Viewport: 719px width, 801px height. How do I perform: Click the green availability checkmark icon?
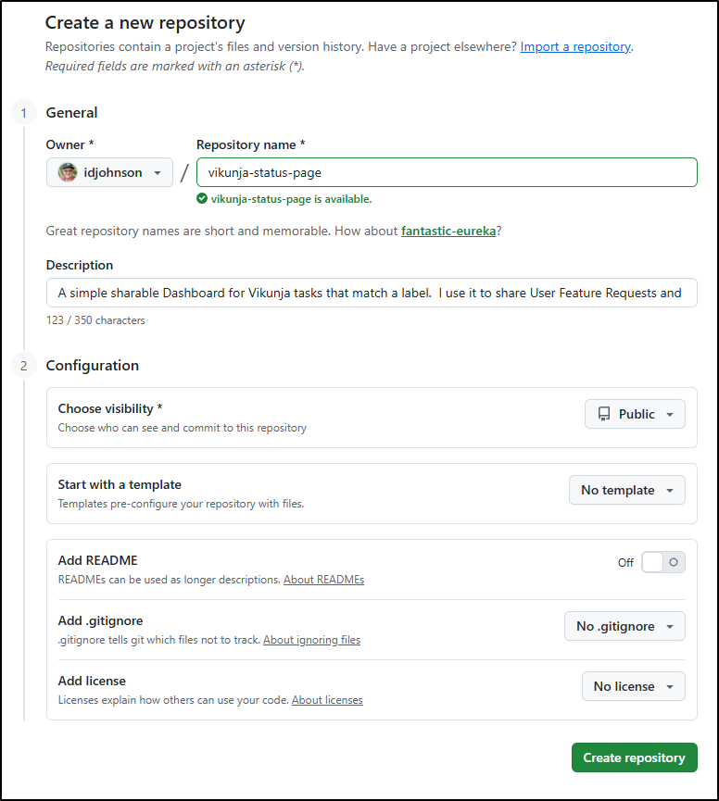[202, 198]
